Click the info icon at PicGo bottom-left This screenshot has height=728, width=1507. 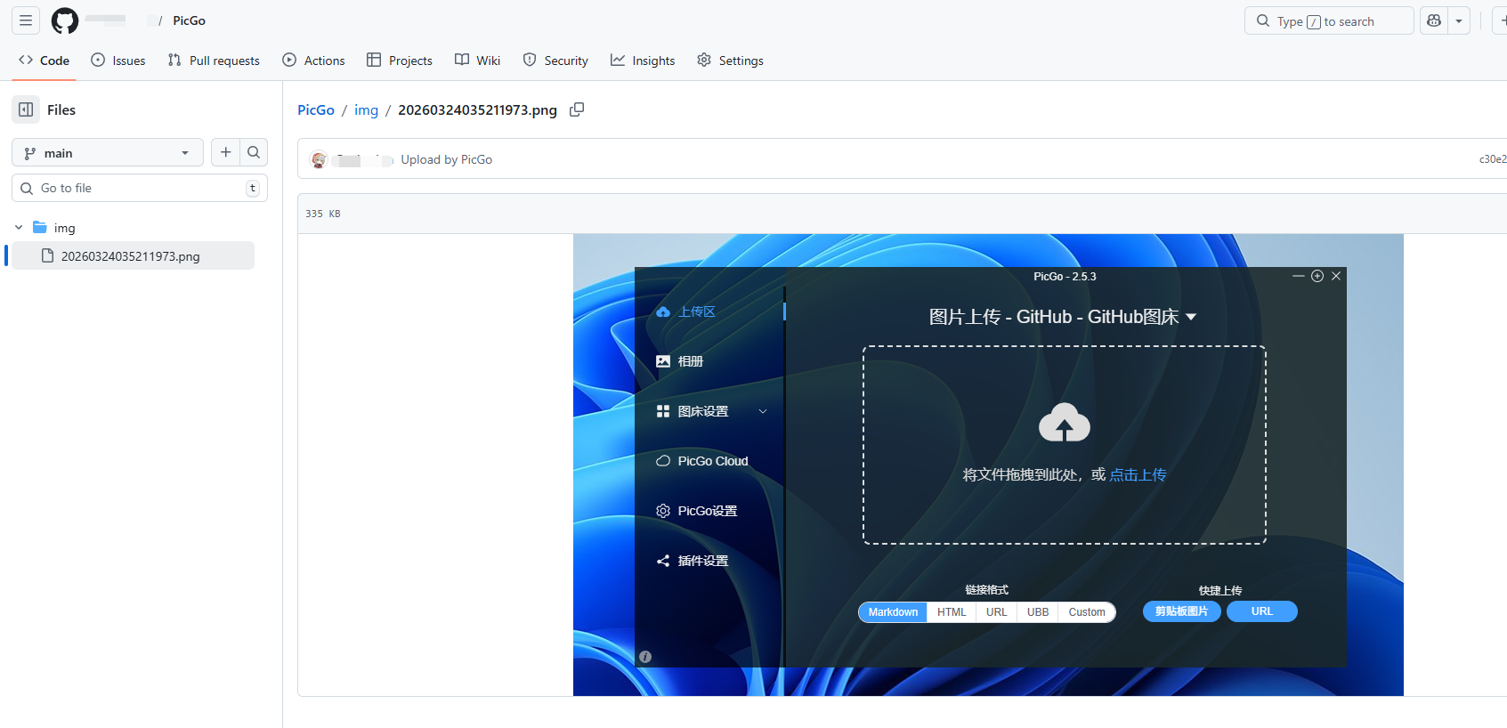point(645,657)
